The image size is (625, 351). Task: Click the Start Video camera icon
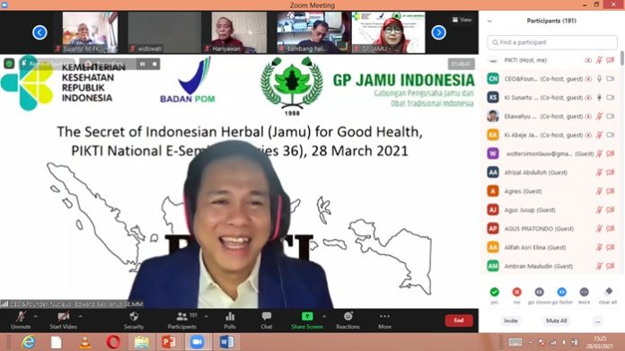coord(63,317)
